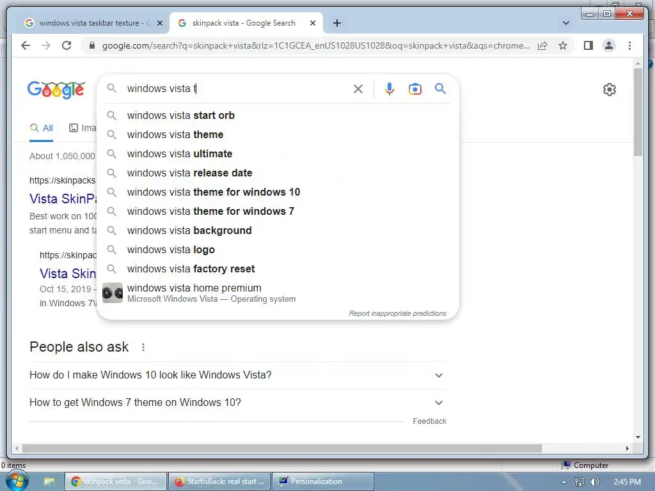This screenshot has height=491, width=655.
Task: Click the Feedback link
Action: pyautogui.click(x=429, y=421)
